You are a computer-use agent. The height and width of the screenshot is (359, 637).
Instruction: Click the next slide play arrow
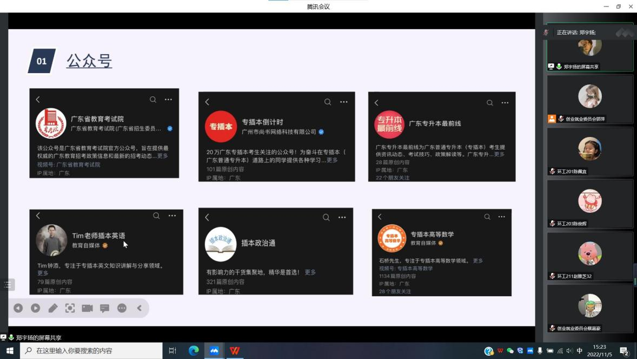[36, 308]
